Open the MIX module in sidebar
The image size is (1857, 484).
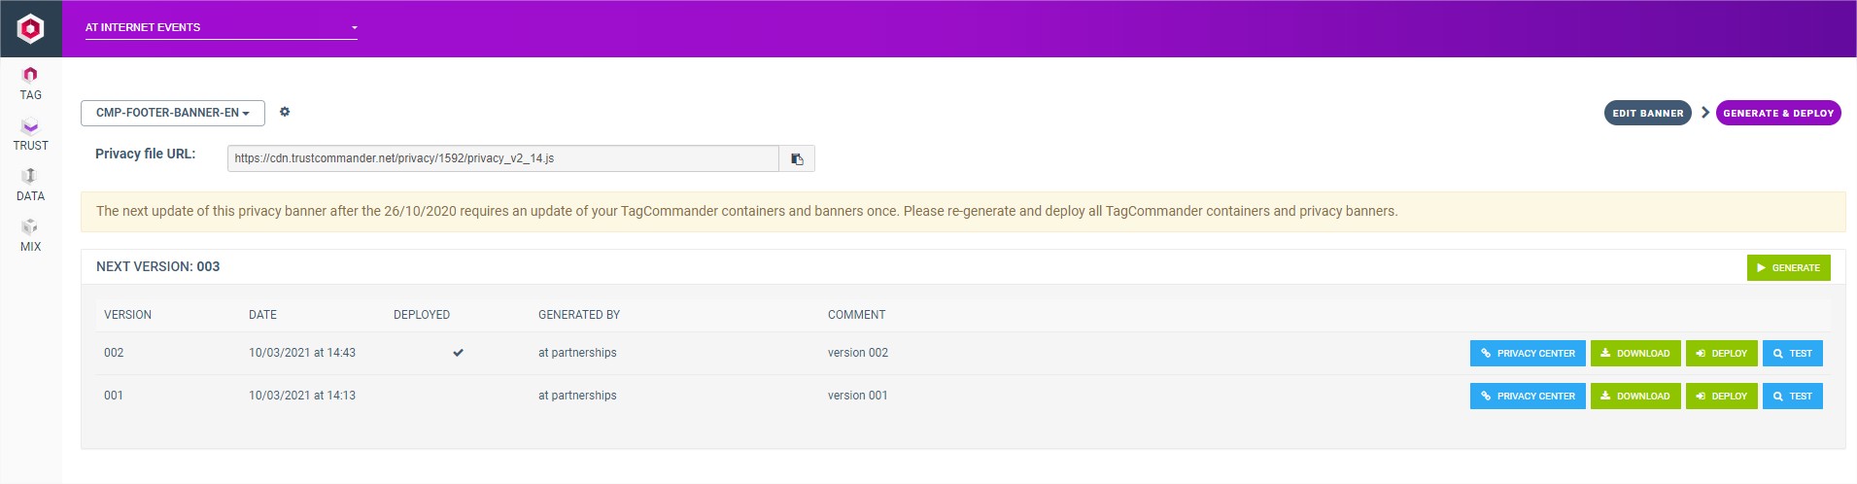coord(30,235)
